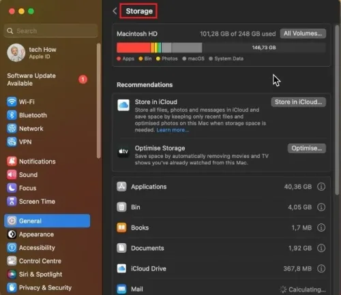Click the Recommendations heading
This screenshot has height=295, width=341.
tap(145, 84)
